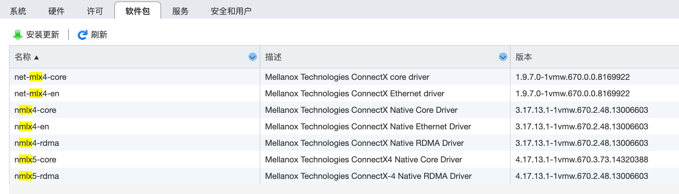The height and width of the screenshot is (194, 679).
Task: Select the 软件包 tab
Action: 138,11
